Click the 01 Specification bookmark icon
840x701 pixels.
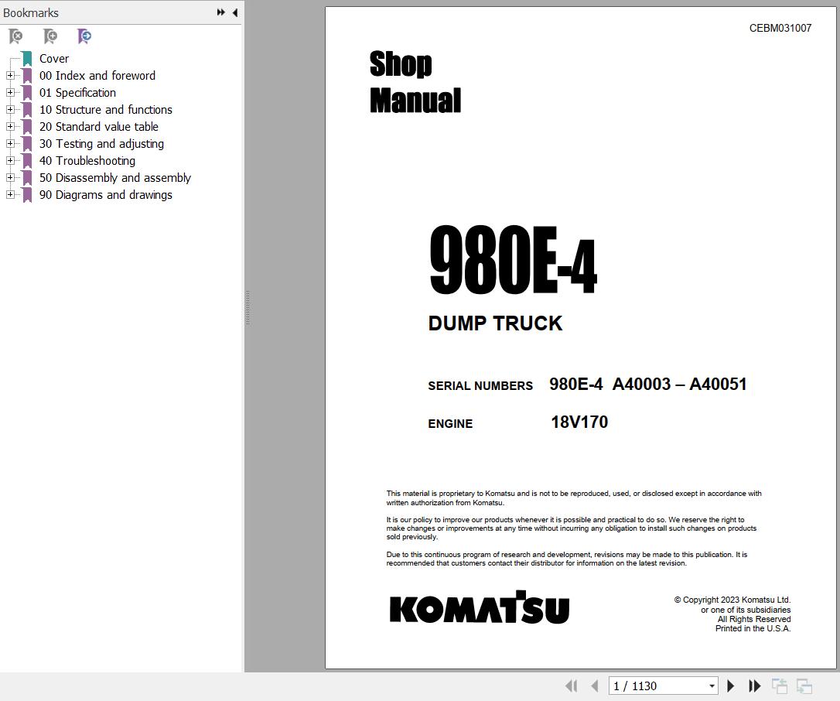[27, 93]
